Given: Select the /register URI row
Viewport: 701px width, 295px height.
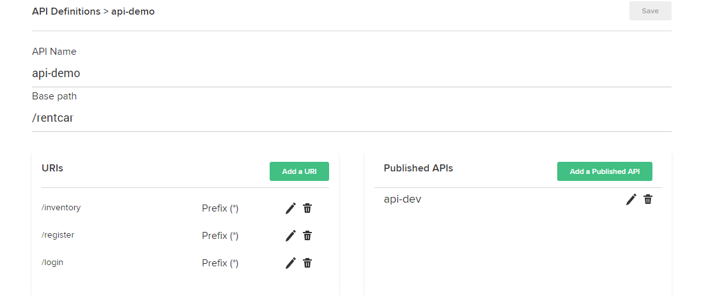Looking at the screenshot, I should coord(58,235).
